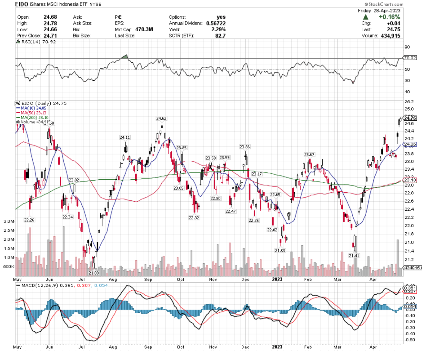Click the 21.00 July low label
This screenshot has height=353, width=424.
click(94, 273)
